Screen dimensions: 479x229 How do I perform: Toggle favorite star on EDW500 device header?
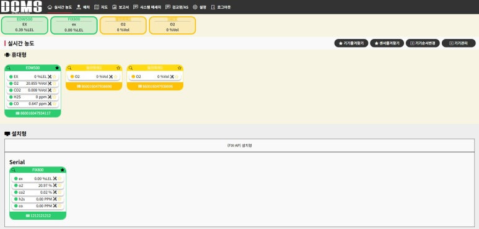[57, 68]
